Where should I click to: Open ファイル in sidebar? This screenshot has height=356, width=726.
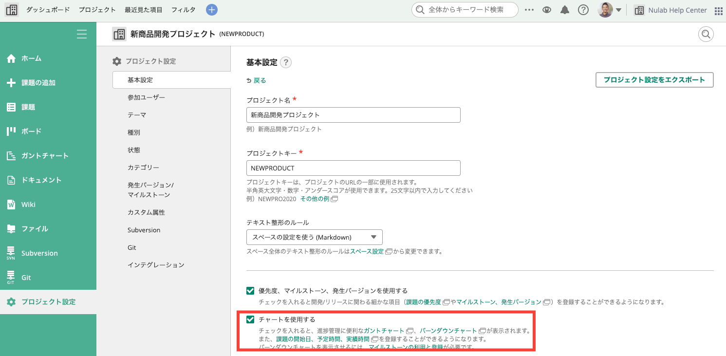pyautogui.click(x=48, y=229)
